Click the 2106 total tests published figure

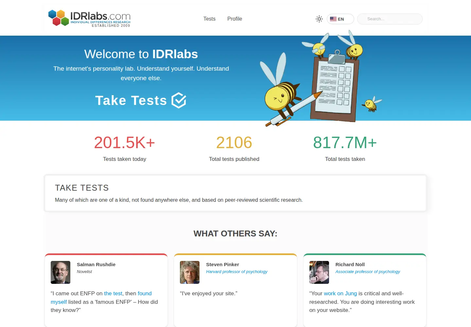tap(234, 143)
